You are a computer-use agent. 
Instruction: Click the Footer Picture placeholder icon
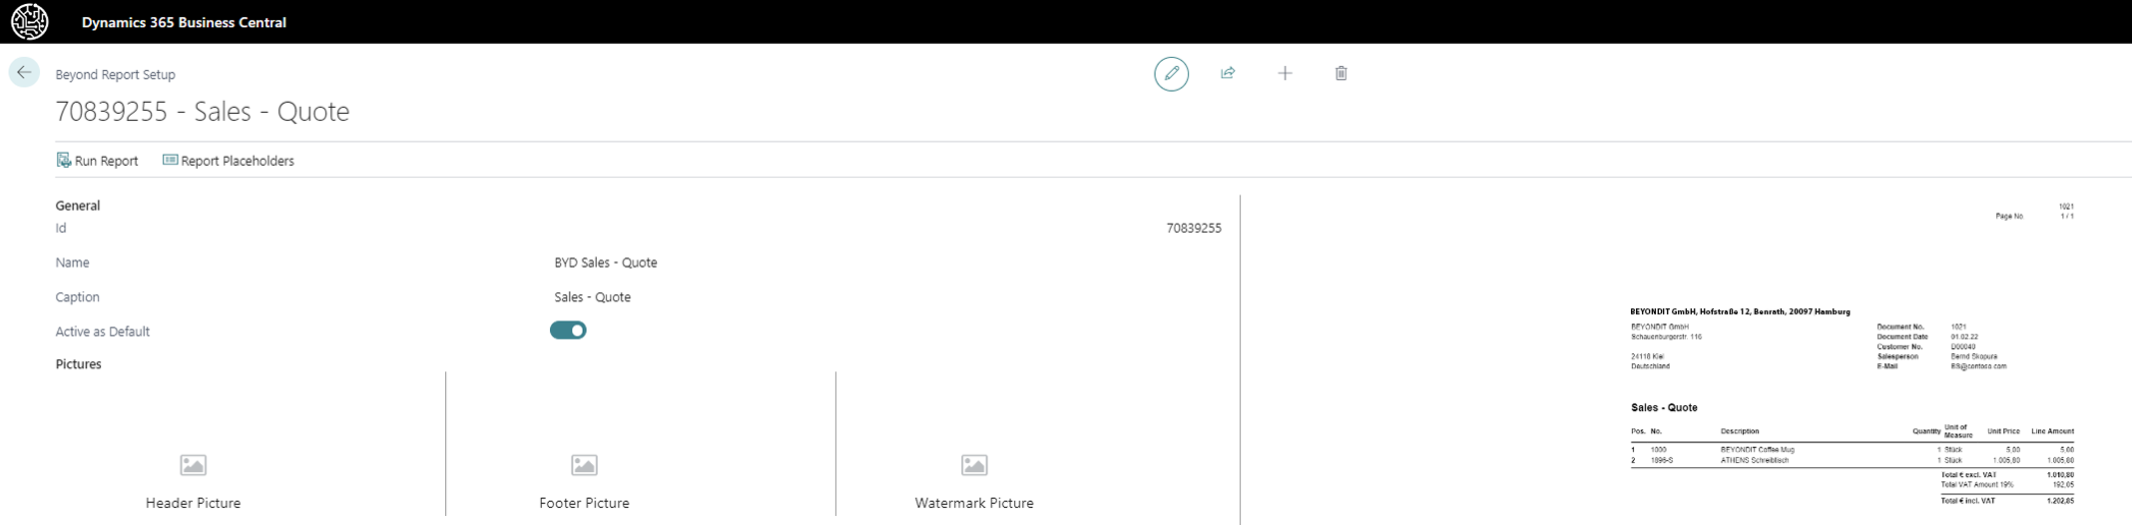pyautogui.click(x=584, y=465)
